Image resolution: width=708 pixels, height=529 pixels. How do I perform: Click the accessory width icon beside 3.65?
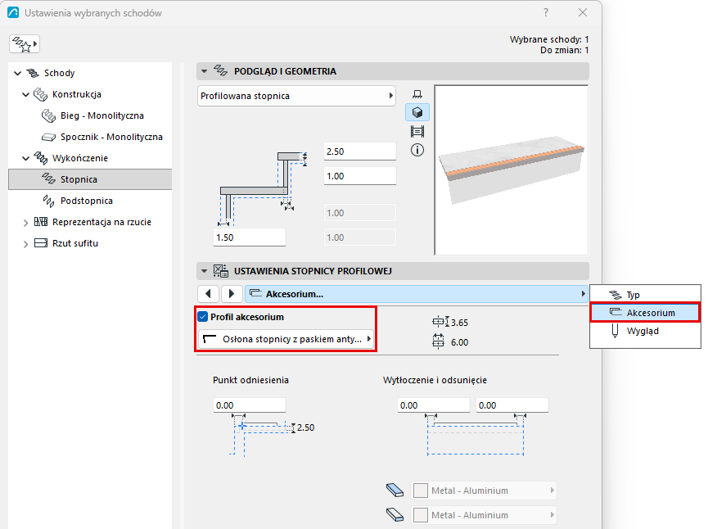click(x=440, y=322)
